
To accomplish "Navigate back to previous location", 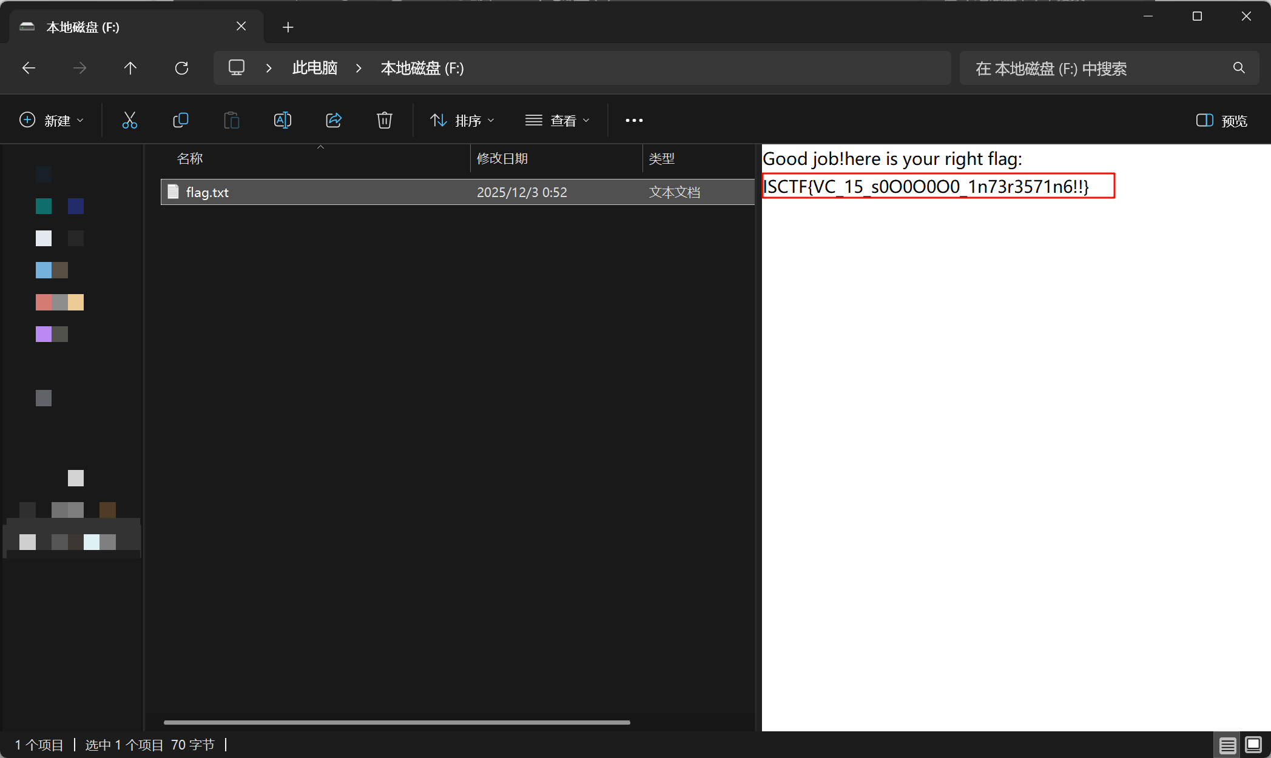I will click(x=29, y=68).
